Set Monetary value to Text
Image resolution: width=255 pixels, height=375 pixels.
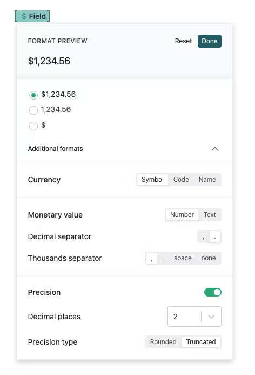point(210,215)
